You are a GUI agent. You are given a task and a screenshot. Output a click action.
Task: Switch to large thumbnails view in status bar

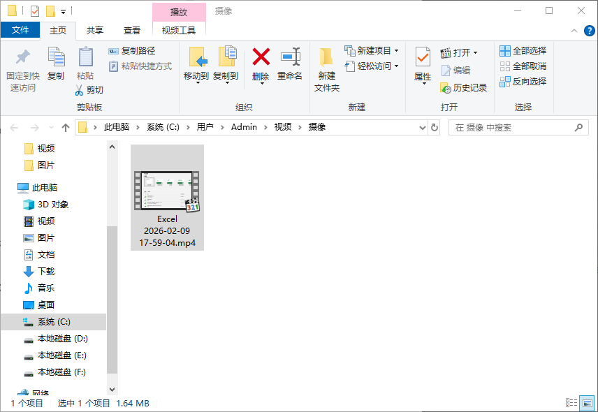coord(588,403)
